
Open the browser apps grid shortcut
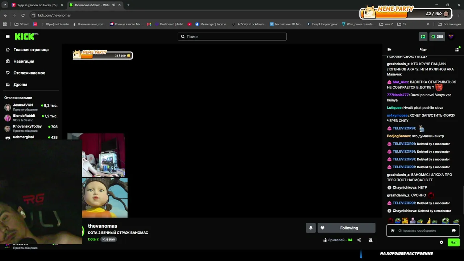(5, 24)
